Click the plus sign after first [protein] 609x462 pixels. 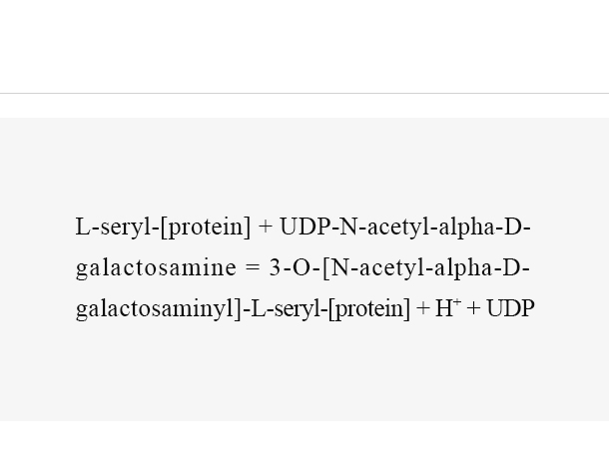[266, 227]
